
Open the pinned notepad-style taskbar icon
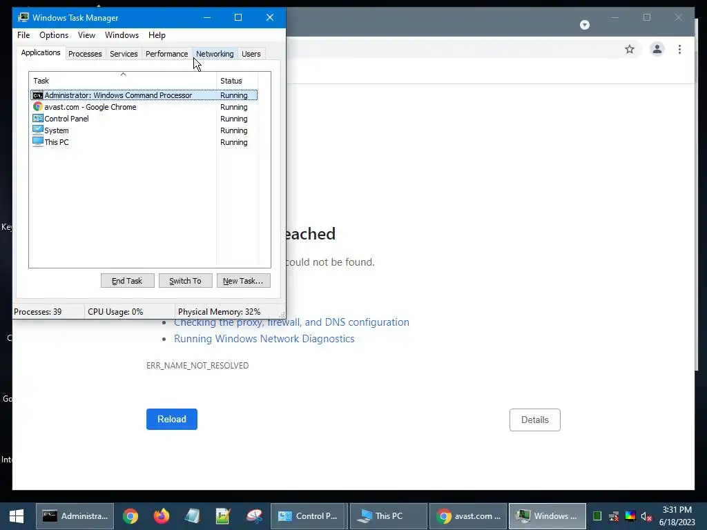point(192,516)
